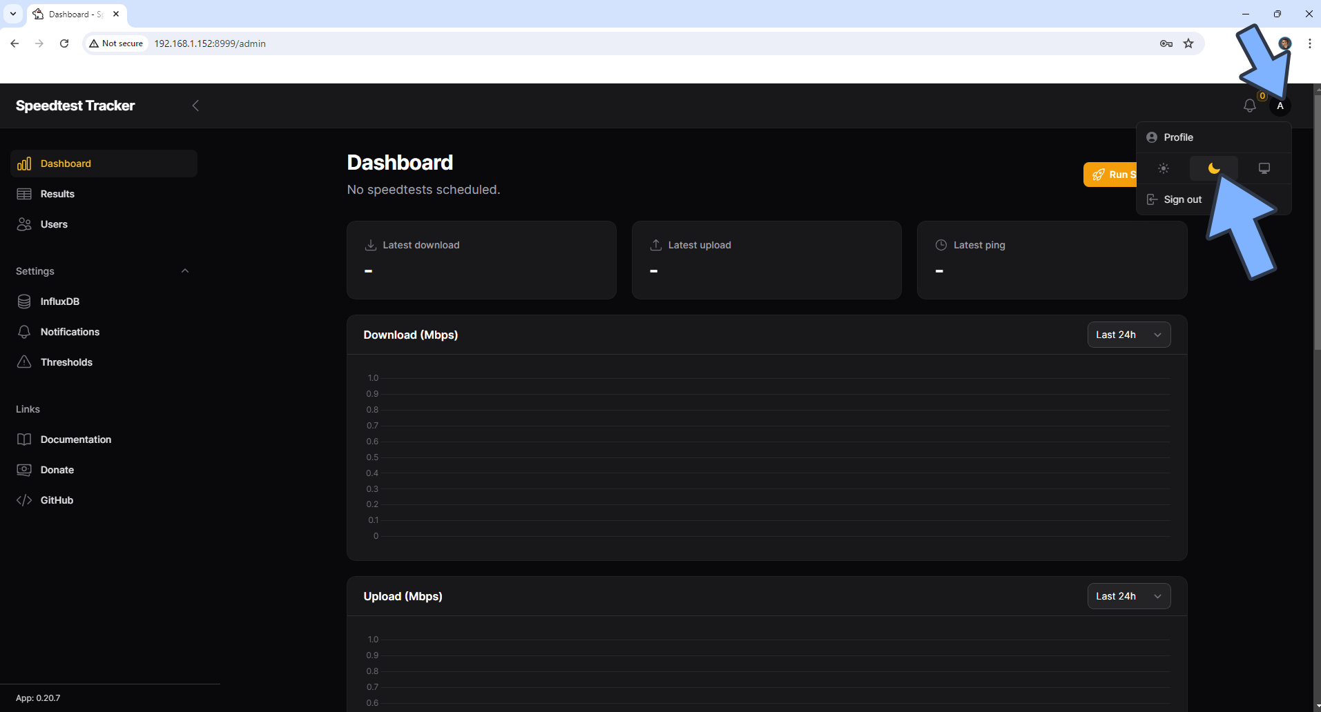Click the Users people icon
The image size is (1321, 712).
coord(24,224)
